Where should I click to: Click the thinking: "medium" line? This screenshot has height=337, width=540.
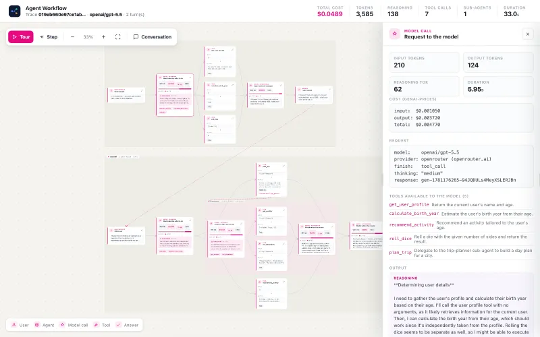point(418,173)
